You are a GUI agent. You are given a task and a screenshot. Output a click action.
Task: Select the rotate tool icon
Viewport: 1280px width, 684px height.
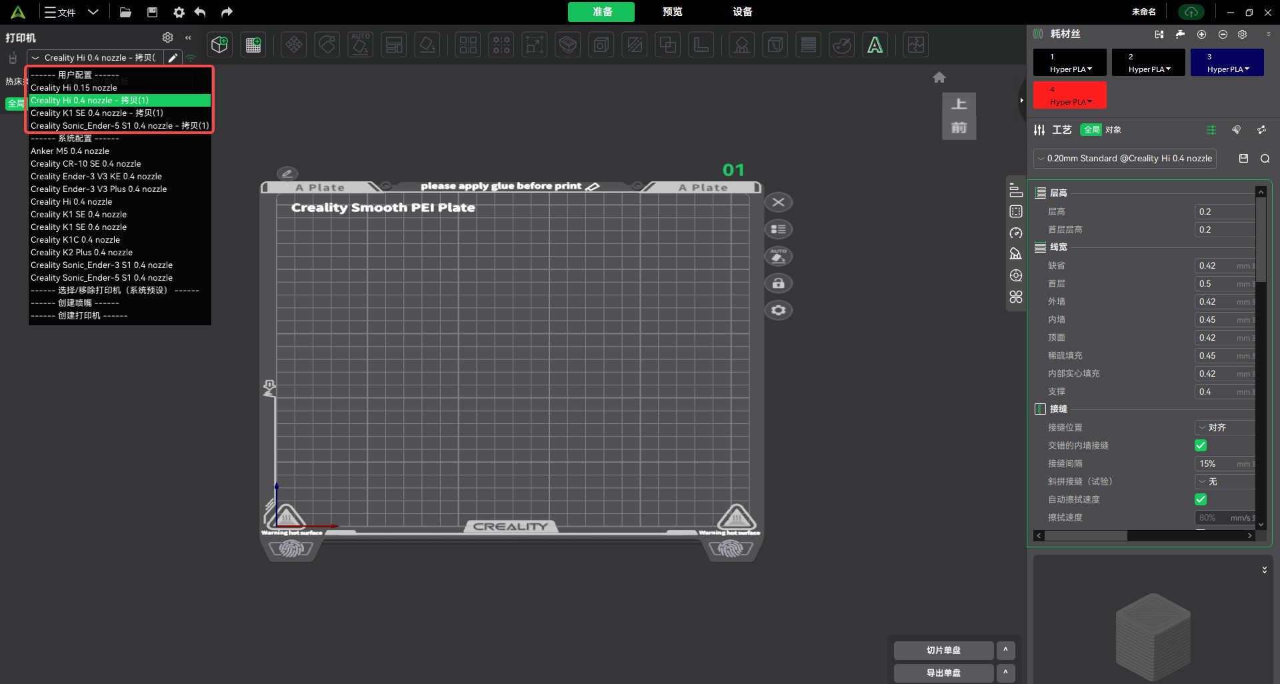coord(327,45)
